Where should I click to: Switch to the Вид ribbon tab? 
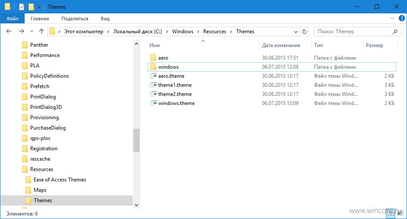pyautogui.click(x=105, y=19)
